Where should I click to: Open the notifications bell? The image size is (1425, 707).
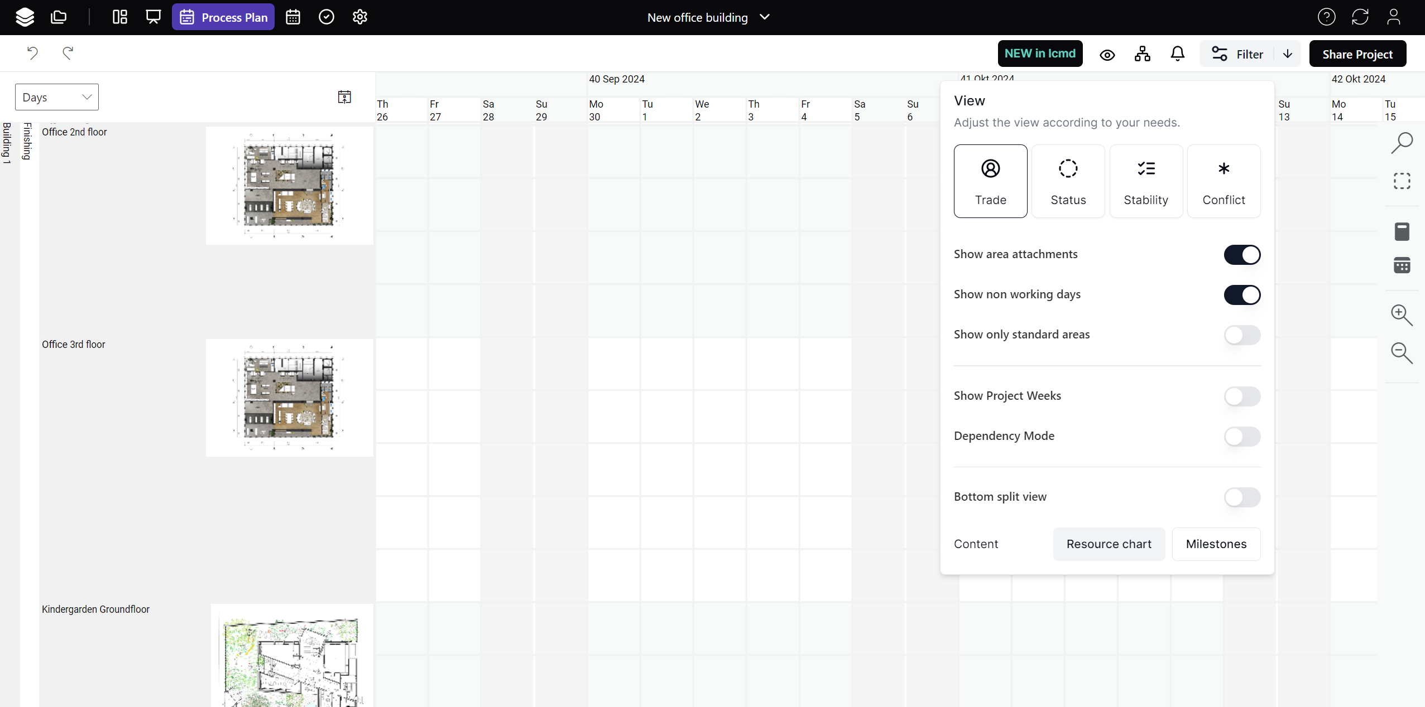click(1177, 54)
